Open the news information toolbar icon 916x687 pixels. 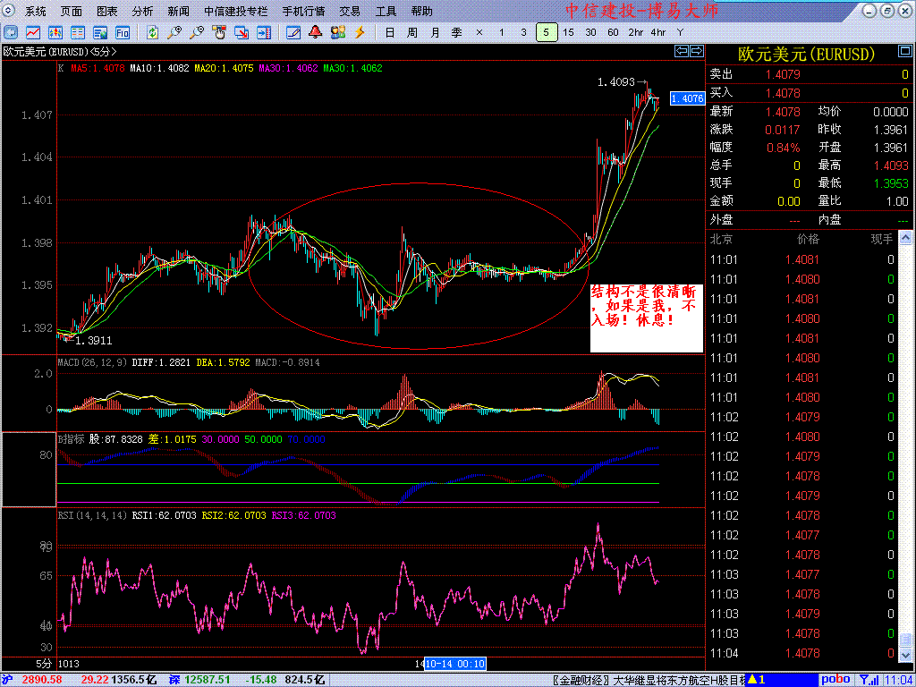point(100,32)
